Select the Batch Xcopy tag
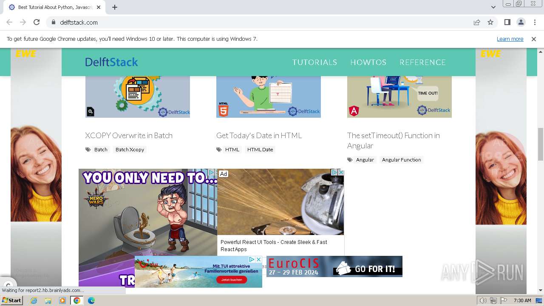The width and height of the screenshot is (544, 306). tap(130, 150)
